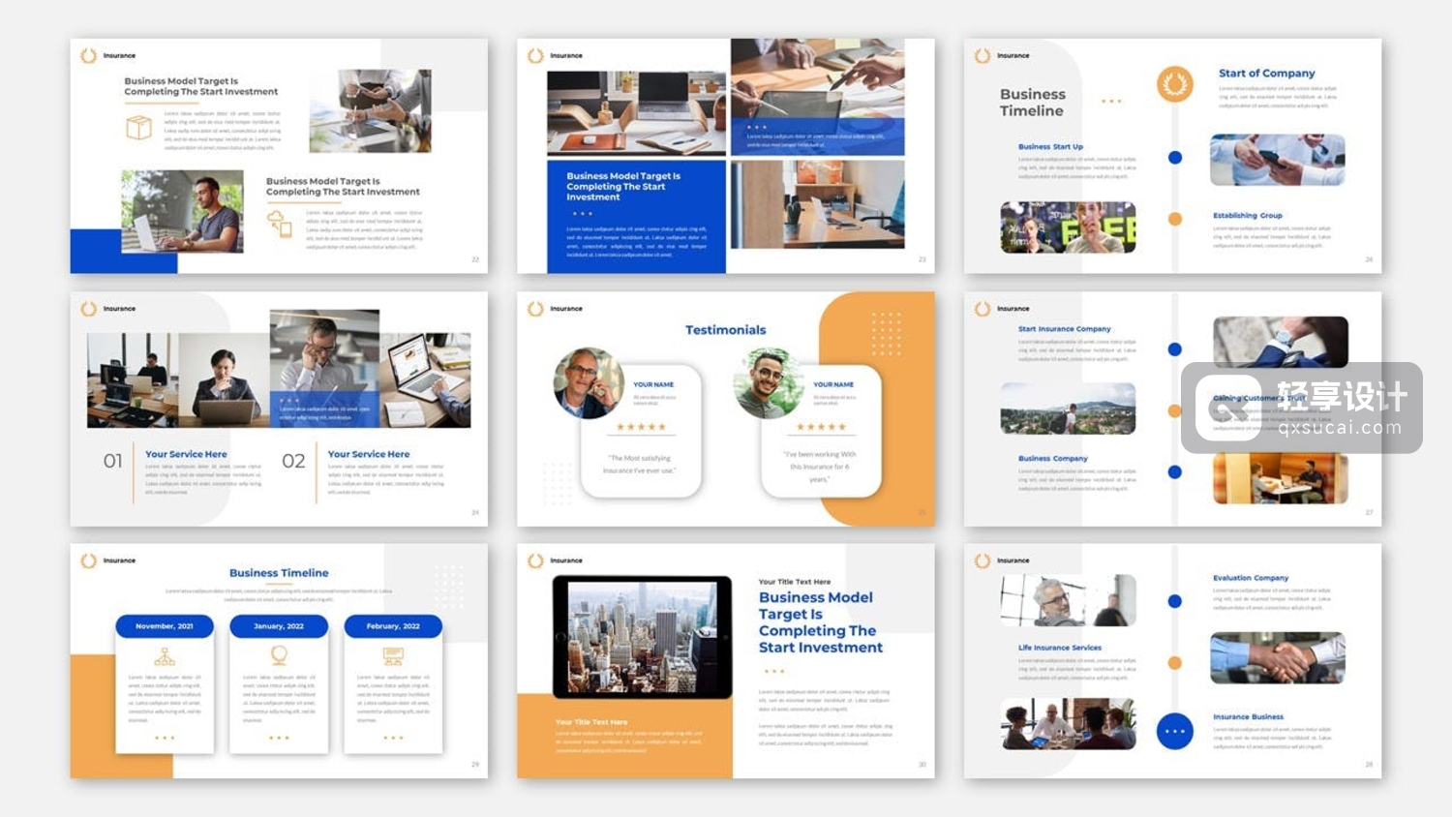Click the team meeting photo beside Insurance Business
This screenshot has height=817, width=1452.
(1068, 724)
